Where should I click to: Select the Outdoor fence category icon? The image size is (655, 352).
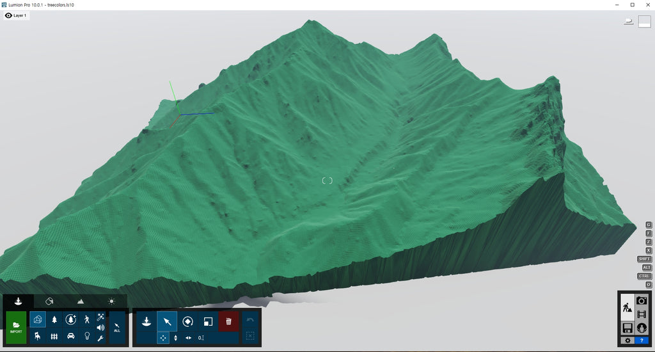click(54, 336)
